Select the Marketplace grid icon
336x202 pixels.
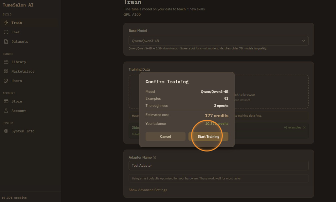tap(7, 71)
